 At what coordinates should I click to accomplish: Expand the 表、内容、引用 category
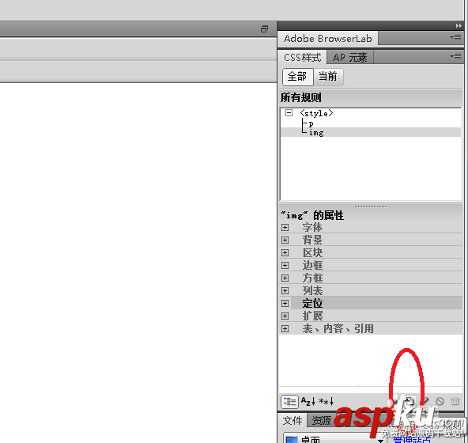(x=285, y=328)
